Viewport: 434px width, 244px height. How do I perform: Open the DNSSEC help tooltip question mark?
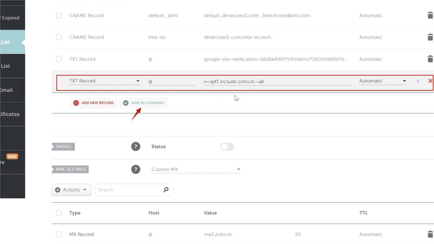pyautogui.click(x=136, y=146)
